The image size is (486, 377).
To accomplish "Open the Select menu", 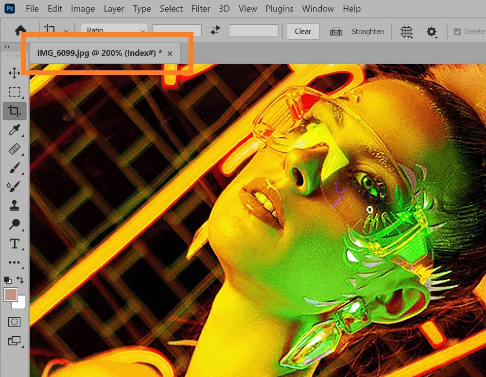I will click(x=171, y=9).
